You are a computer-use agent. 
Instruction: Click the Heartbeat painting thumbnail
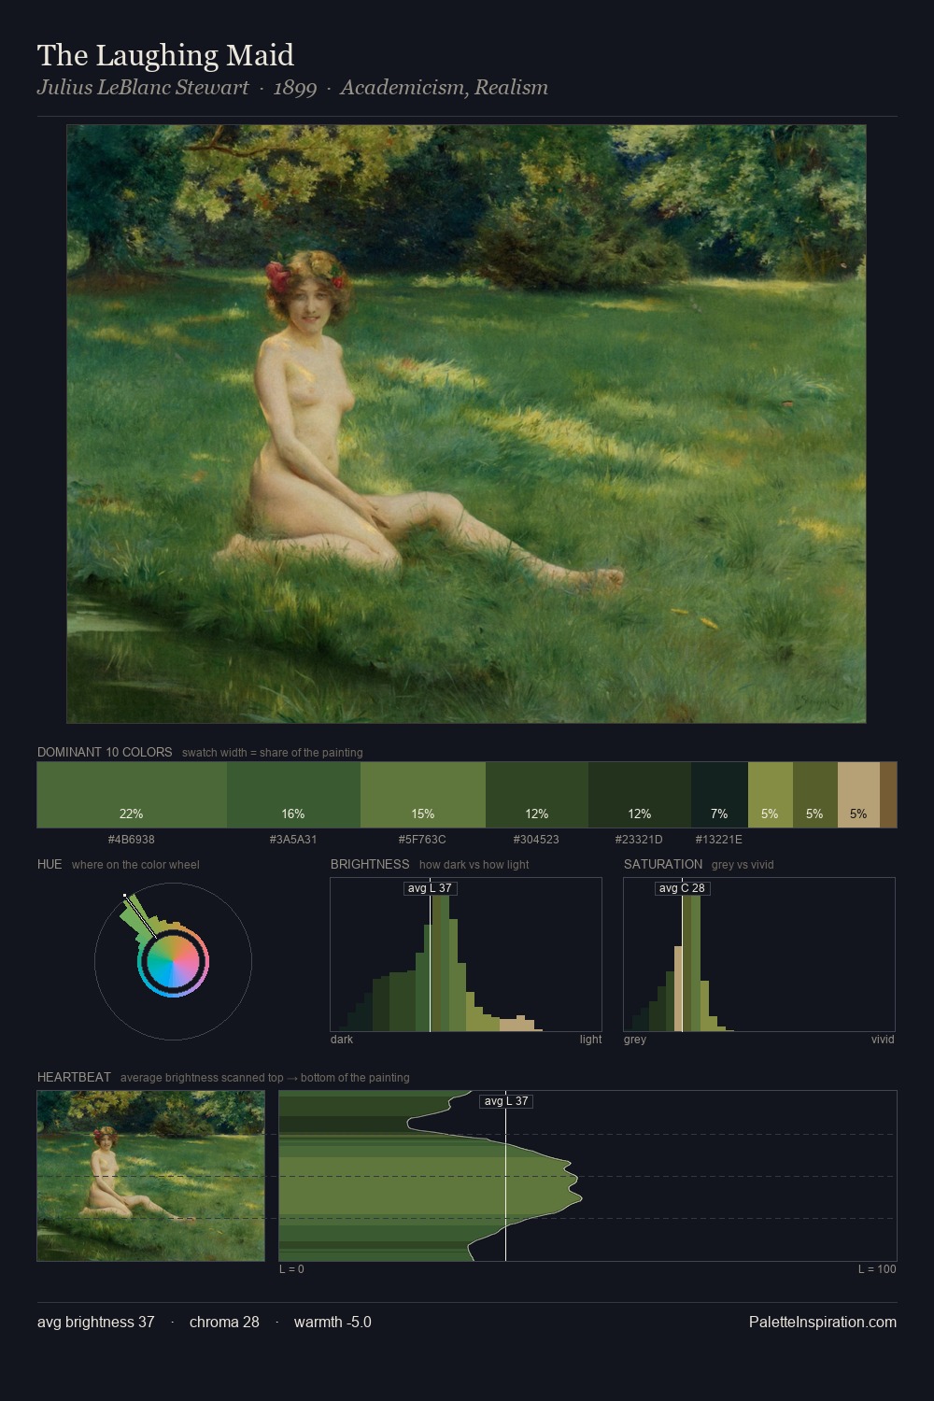150,1176
